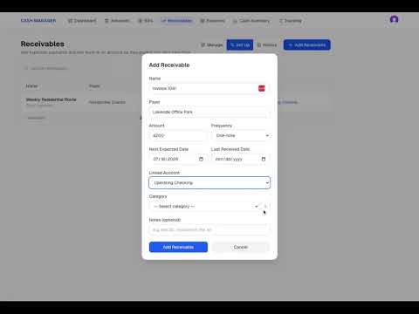The height and width of the screenshot is (314, 419).
Task: Click the Payer column header in table
Action: [94, 86]
